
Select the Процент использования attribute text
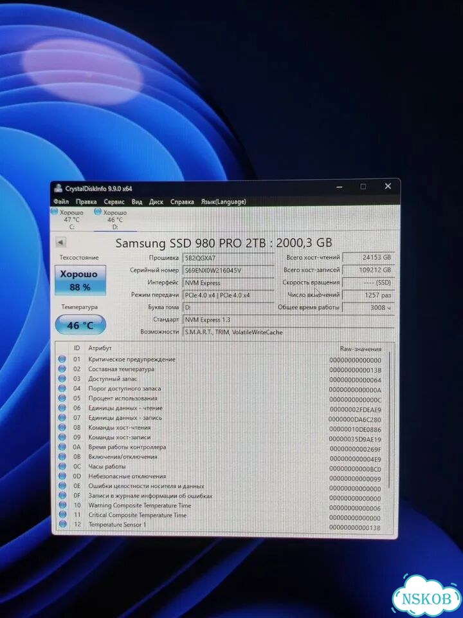(122, 398)
